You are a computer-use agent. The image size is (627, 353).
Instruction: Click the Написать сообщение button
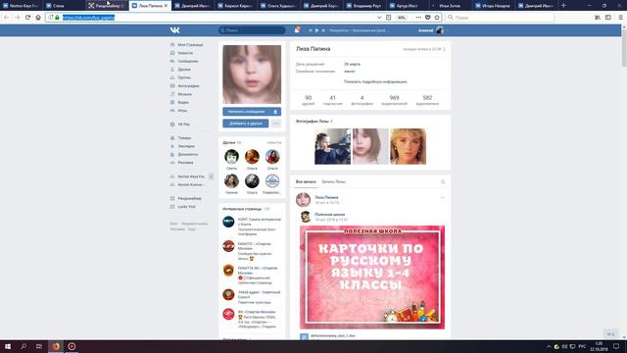[x=246, y=112]
